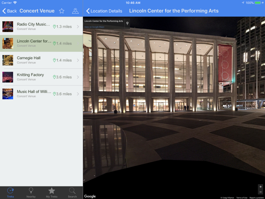
Task: Tap the favorite star icon in header
Action: 62,11
